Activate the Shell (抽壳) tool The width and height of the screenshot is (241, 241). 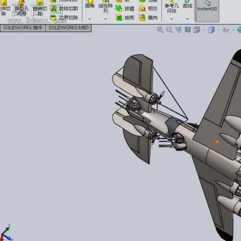125,17
